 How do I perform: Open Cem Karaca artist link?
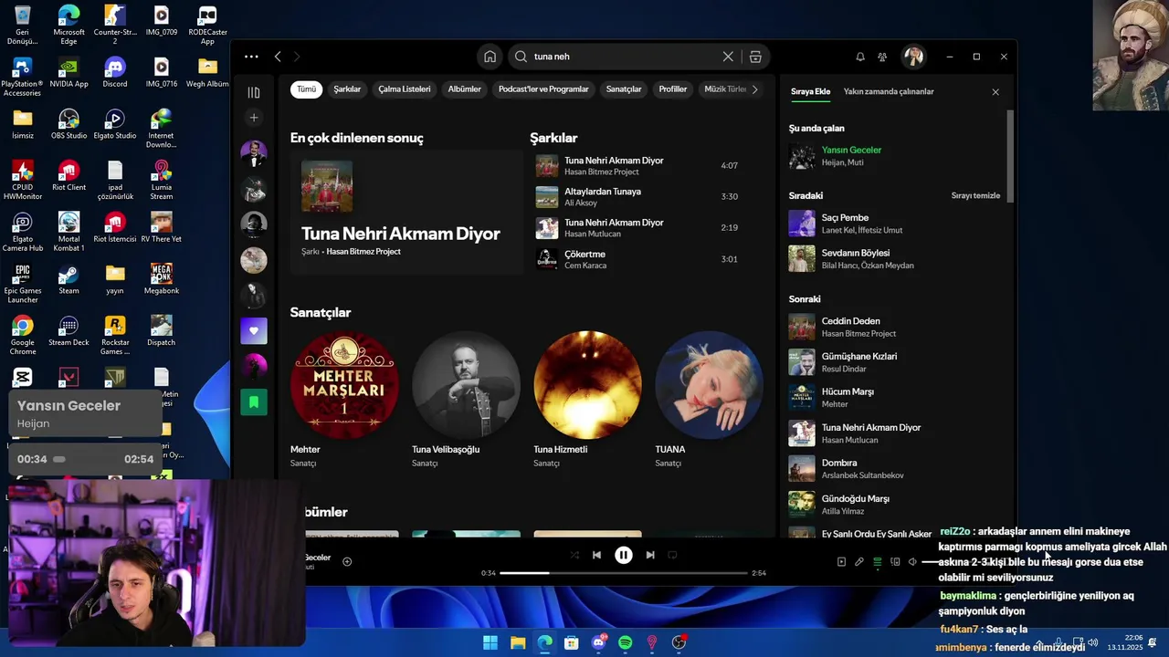(585, 266)
